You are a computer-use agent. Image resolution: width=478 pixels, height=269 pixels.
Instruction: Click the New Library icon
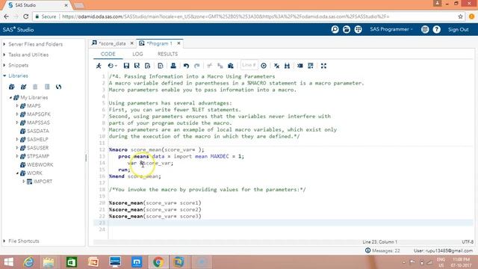[12, 87]
